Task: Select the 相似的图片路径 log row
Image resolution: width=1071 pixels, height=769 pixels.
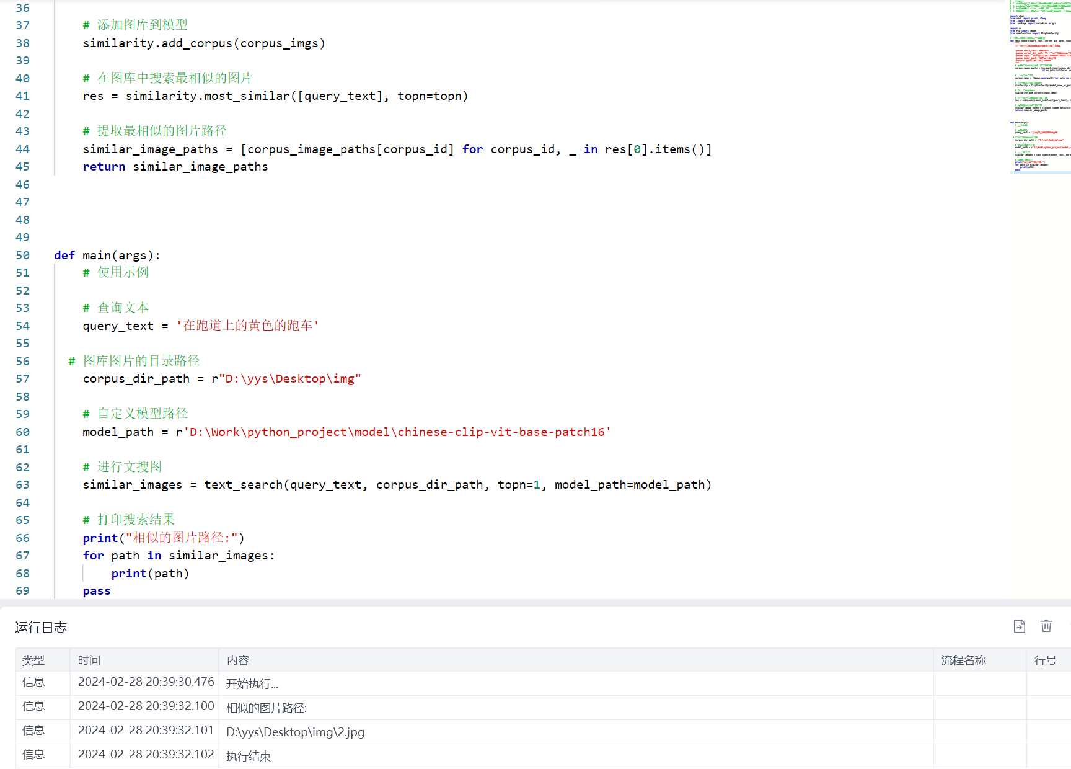Action: pyautogui.click(x=267, y=708)
